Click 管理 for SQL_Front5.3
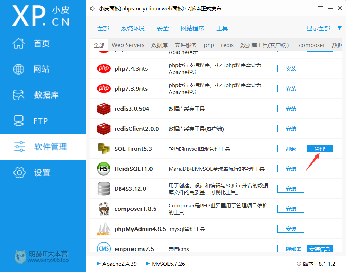Screen dimensions: 346x272 320,149
